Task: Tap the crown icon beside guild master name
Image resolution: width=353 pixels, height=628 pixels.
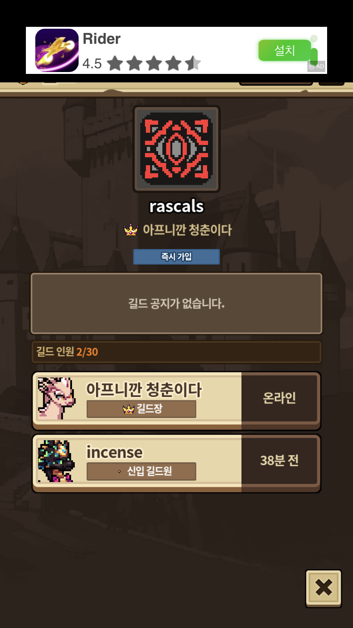Action: [130, 230]
